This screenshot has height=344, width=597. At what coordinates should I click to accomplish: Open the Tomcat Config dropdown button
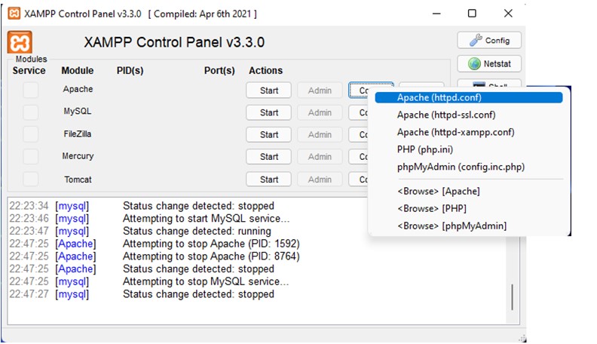[358, 179]
